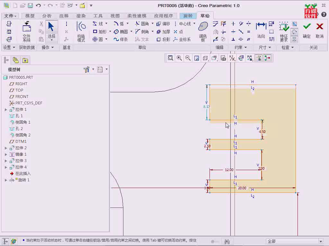This screenshot has height=246, width=329.
Task: Apply the equal constraint (= icon)
Action: point(249,32)
